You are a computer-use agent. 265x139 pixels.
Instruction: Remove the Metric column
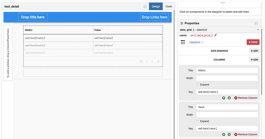(246, 98)
